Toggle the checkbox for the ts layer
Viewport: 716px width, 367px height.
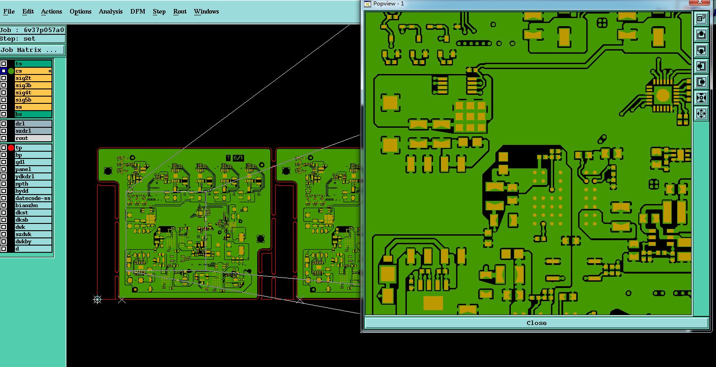pos(4,64)
